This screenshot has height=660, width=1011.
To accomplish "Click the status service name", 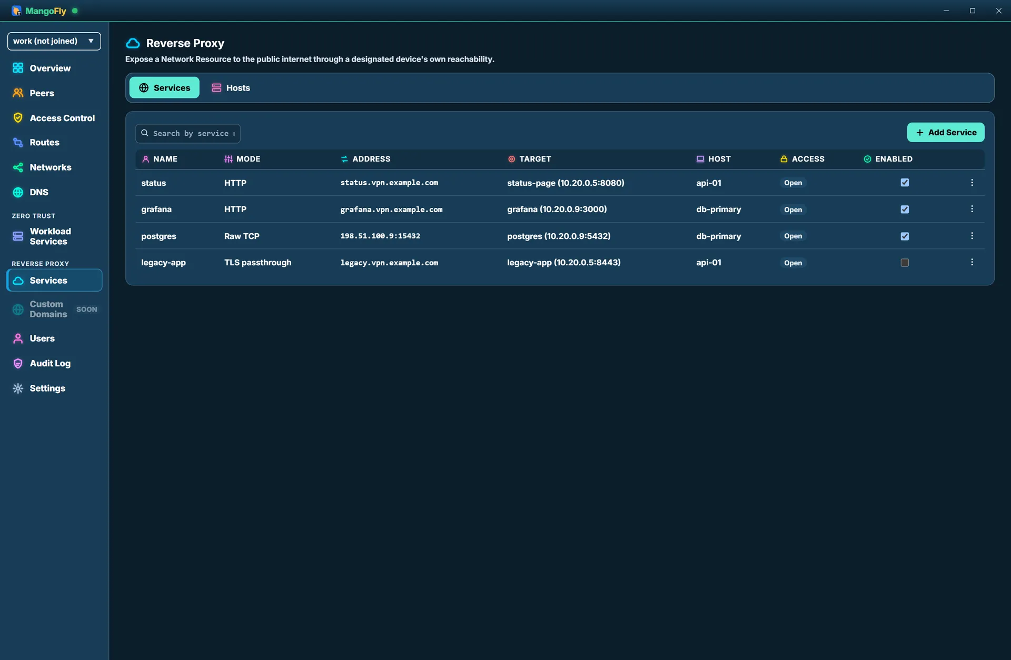I will click(x=153, y=183).
